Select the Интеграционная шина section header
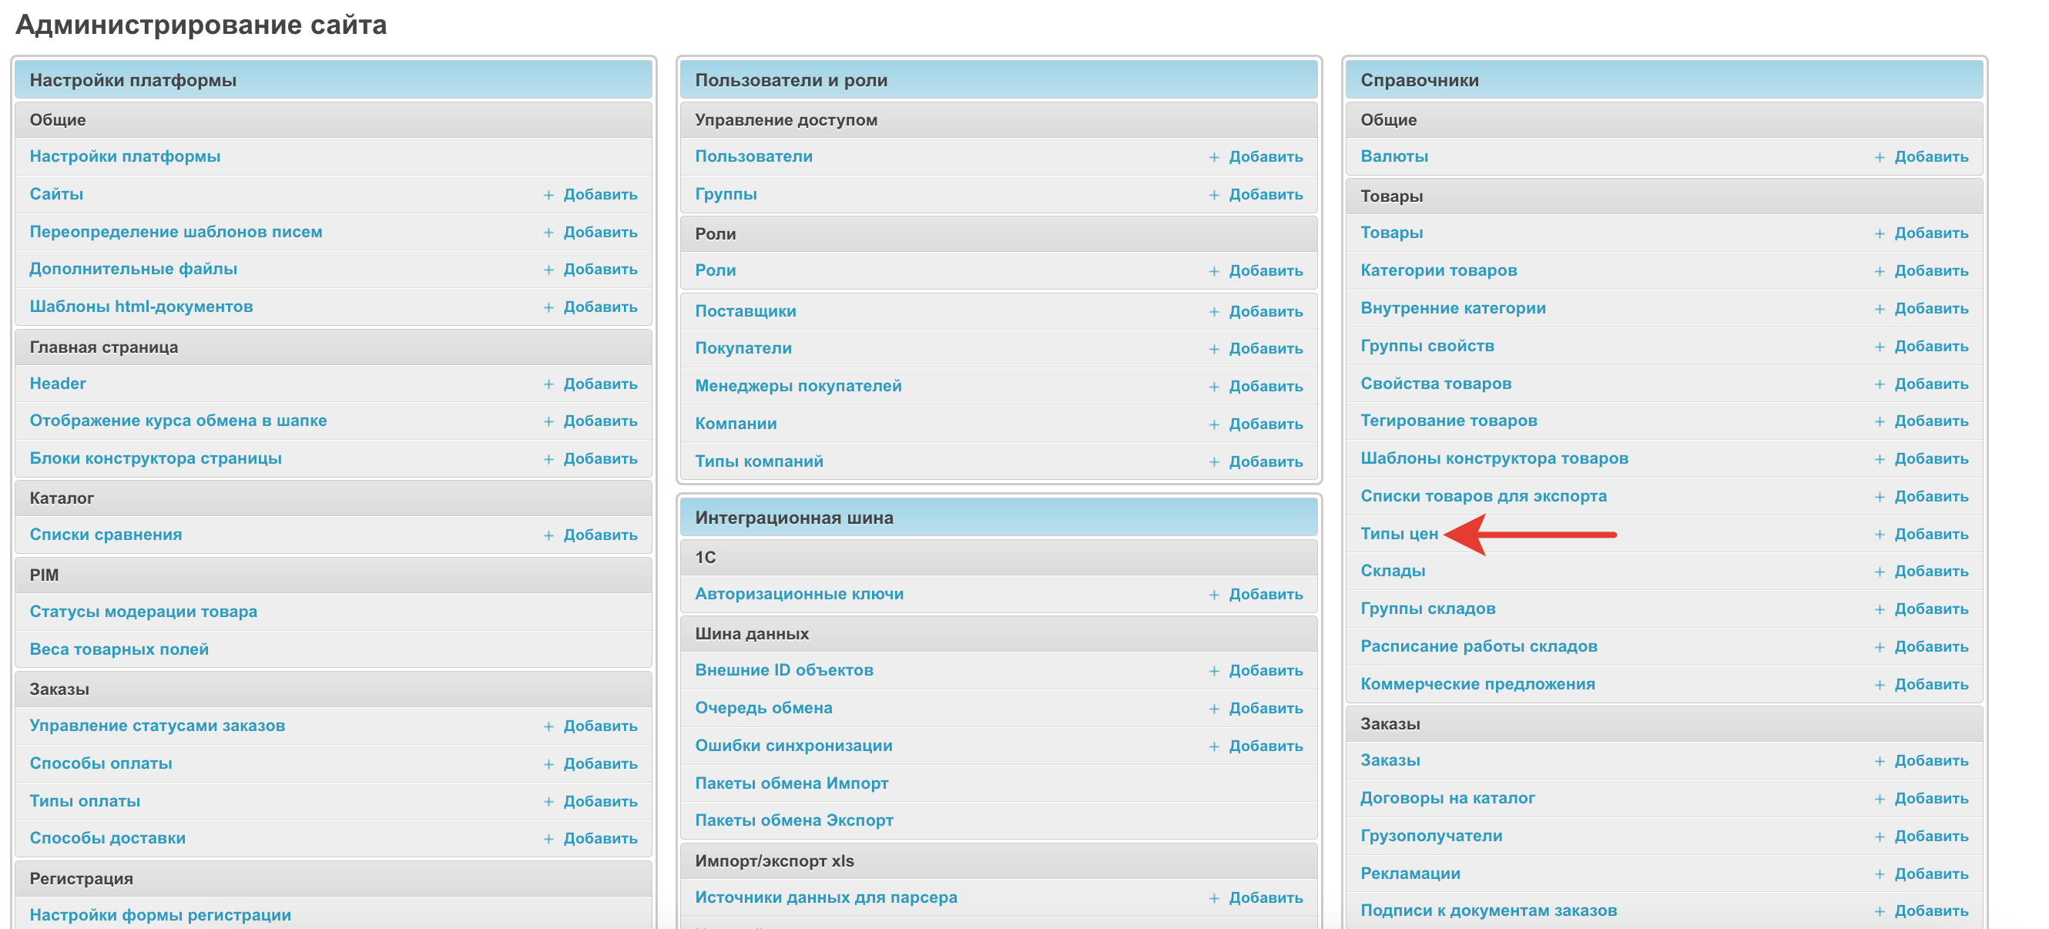 (793, 518)
